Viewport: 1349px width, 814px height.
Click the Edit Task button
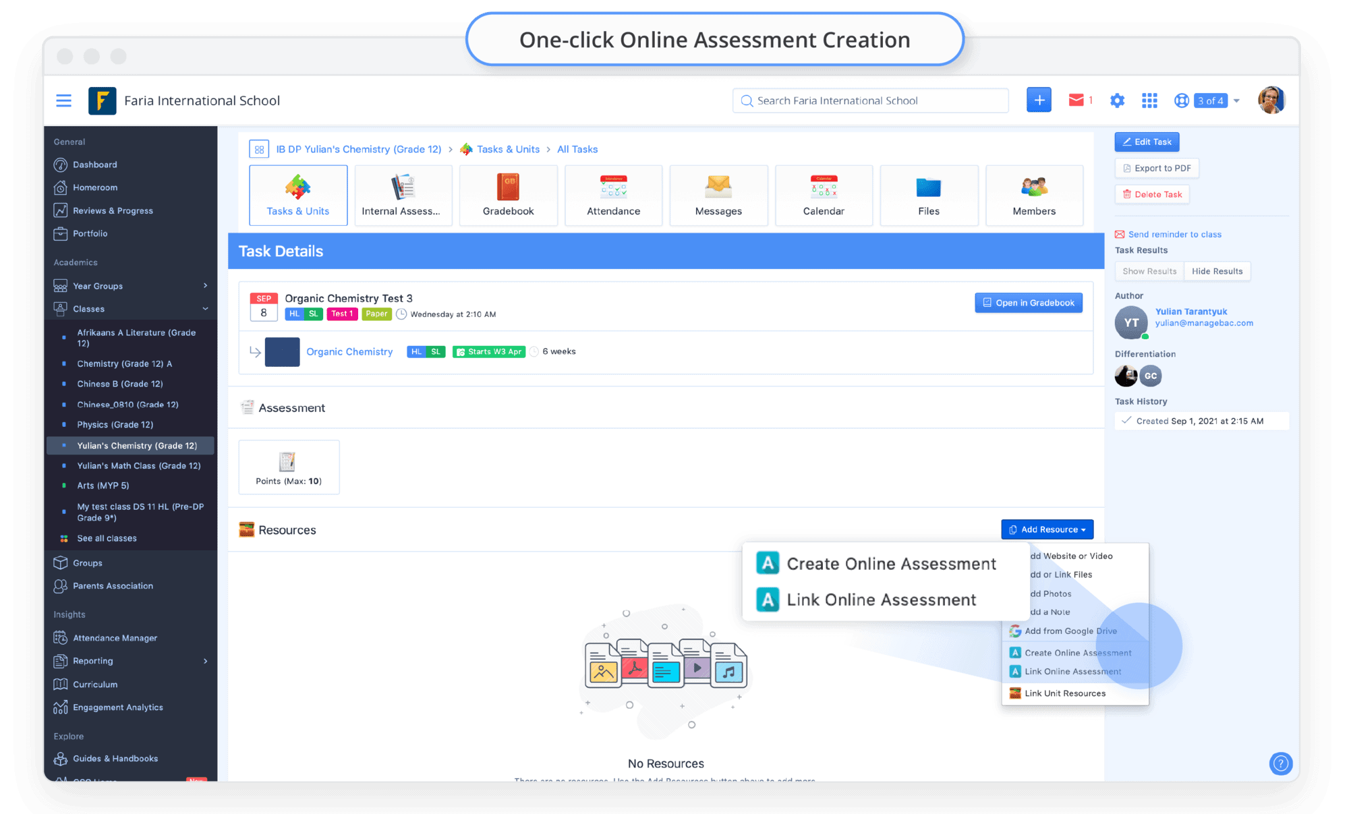pyautogui.click(x=1147, y=142)
